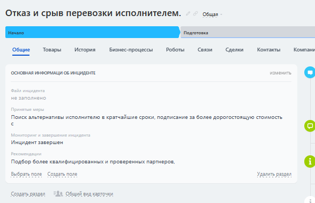Click the pencil edit title icon

pyautogui.click(x=188, y=13)
